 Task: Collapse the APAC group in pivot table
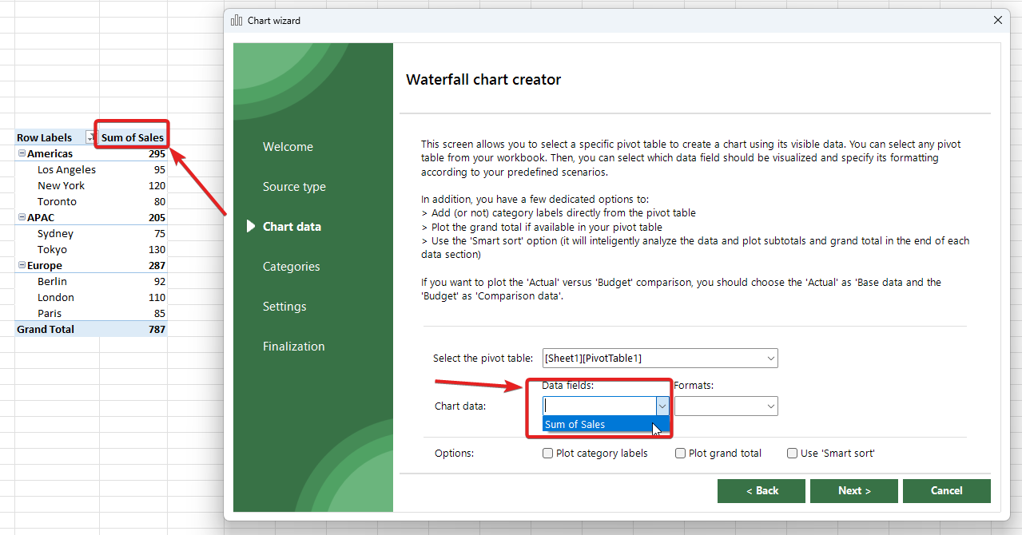(x=22, y=217)
